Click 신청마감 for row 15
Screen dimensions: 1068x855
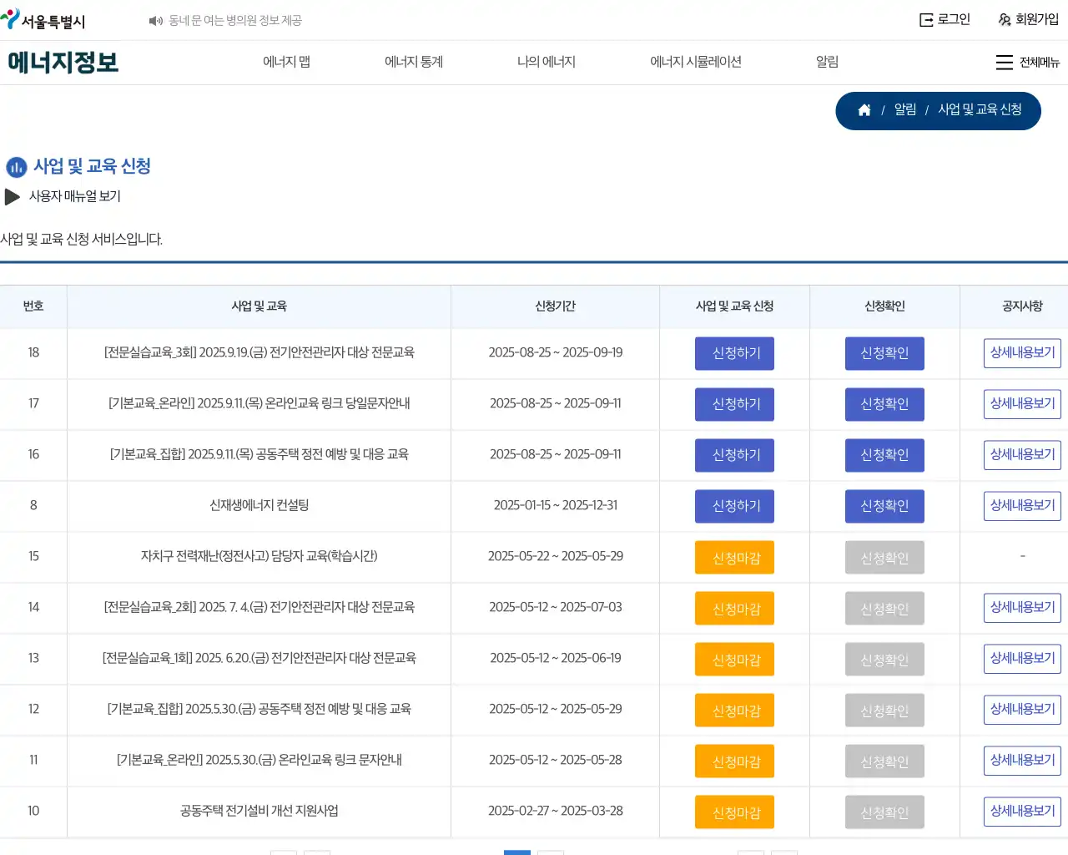(735, 558)
